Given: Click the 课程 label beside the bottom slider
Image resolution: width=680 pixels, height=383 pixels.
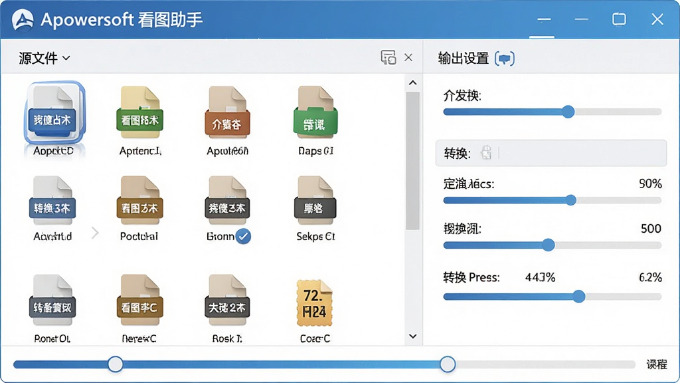Looking at the screenshot, I should point(657,364).
